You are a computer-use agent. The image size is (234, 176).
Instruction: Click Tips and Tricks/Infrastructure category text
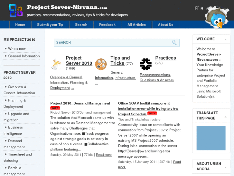(139, 119)
